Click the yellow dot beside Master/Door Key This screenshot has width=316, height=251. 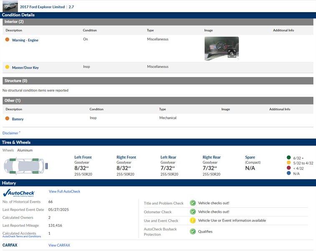(7, 67)
